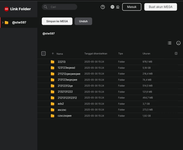Open the help question mark icon
Viewport: 183px width, 150px height.
click(x=103, y=7)
